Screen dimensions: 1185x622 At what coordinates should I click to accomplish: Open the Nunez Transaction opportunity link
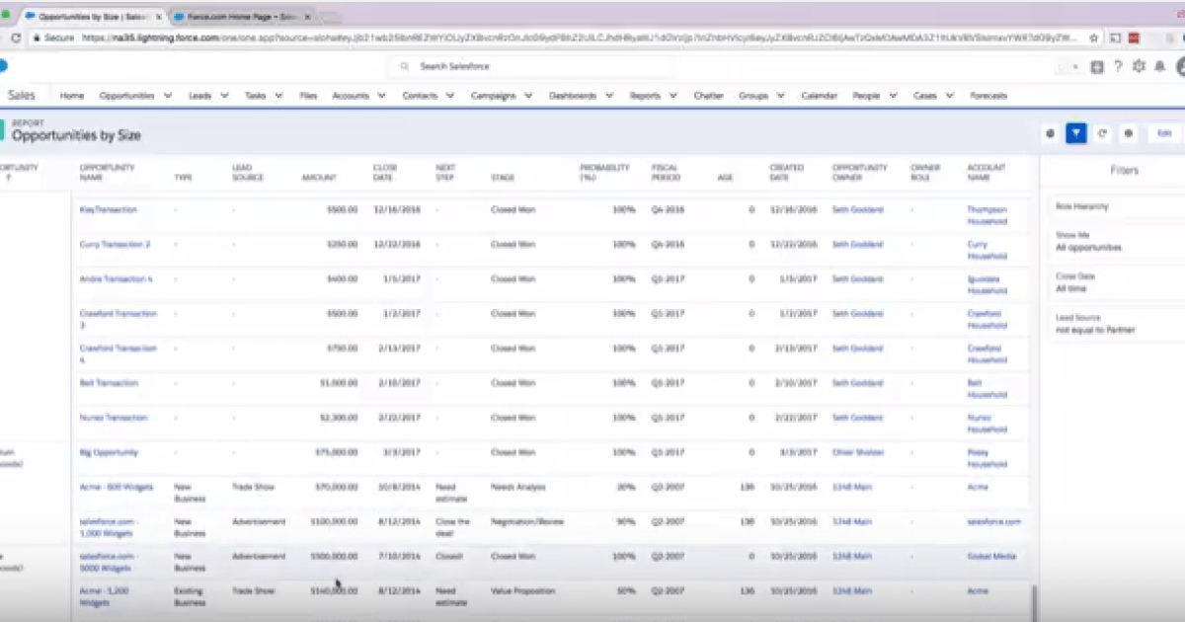(114, 417)
